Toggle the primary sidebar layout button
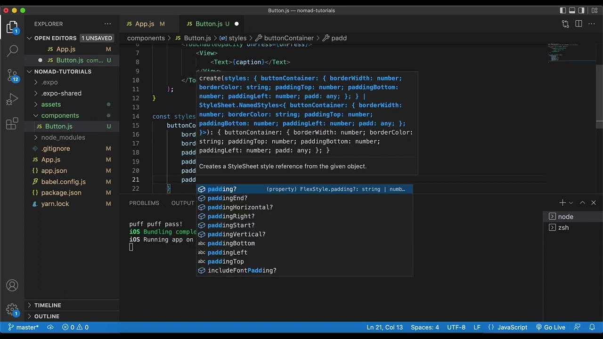Screen dimensions: 603x339 point(563,10)
